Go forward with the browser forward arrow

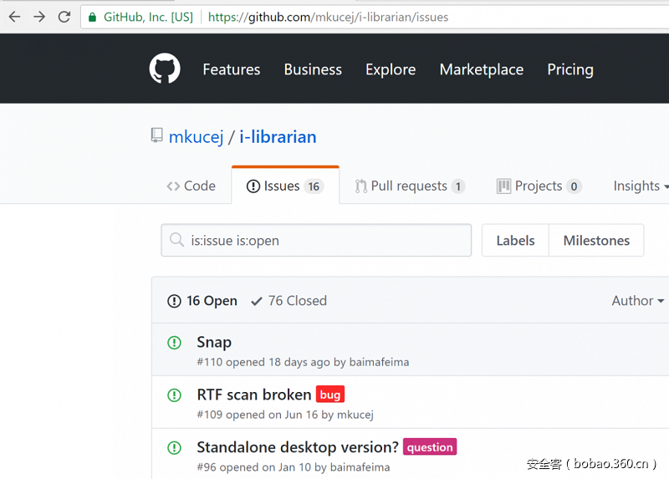(x=39, y=17)
